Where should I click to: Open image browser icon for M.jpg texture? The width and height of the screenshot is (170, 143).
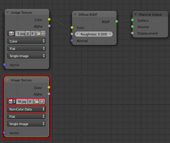12,102
